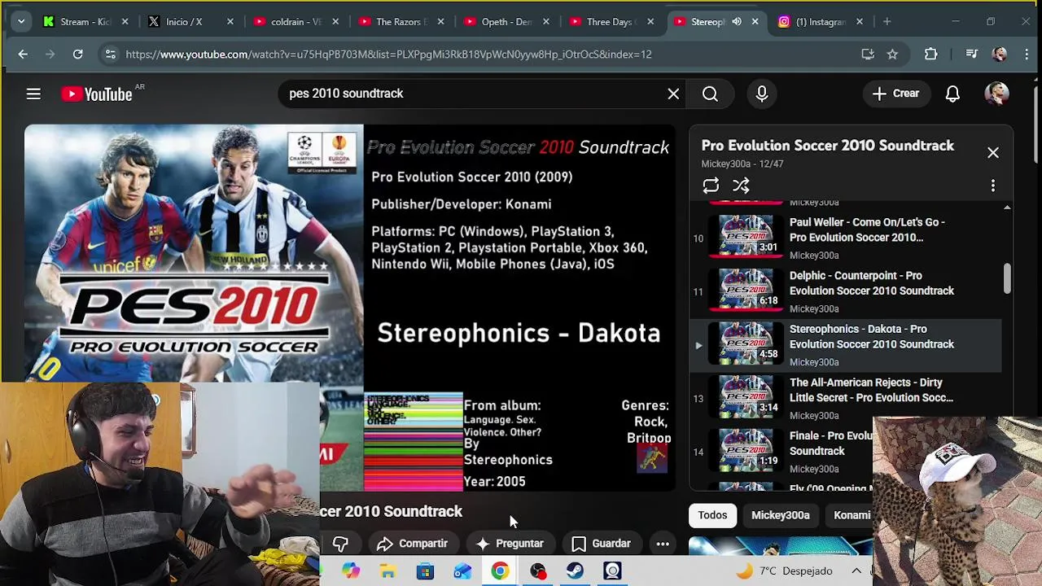
Task: Open Chrome profile avatar
Action: (1000, 55)
